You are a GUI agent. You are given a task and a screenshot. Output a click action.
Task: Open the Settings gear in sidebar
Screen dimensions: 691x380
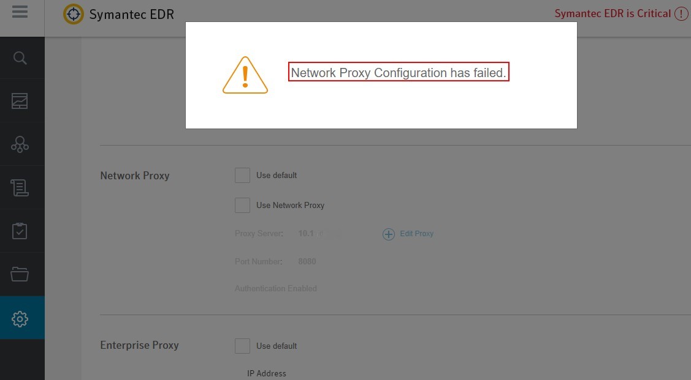[x=20, y=318]
